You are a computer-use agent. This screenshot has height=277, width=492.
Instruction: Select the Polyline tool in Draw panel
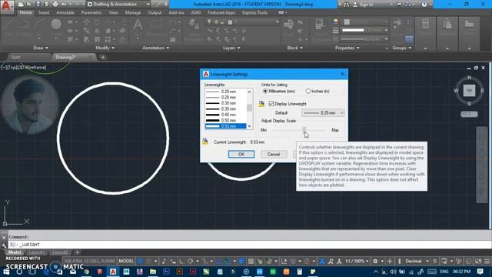point(24,25)
